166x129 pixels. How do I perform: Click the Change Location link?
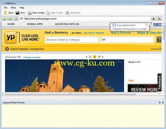[32, 58]
